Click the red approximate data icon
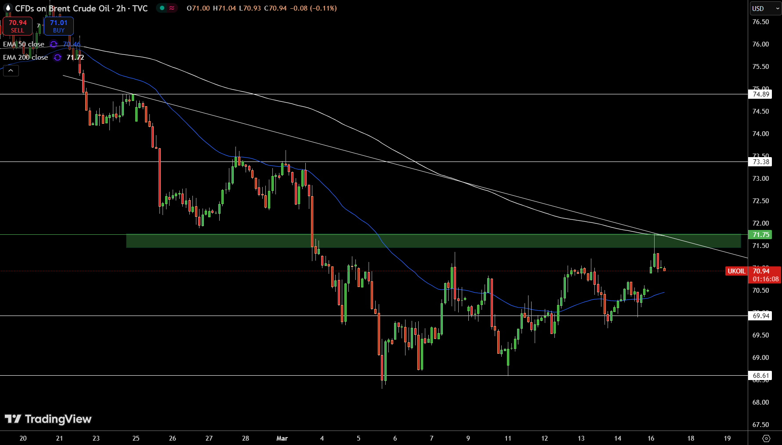The height and width of the screenshot is (445, 782). [x=172, y=8]
